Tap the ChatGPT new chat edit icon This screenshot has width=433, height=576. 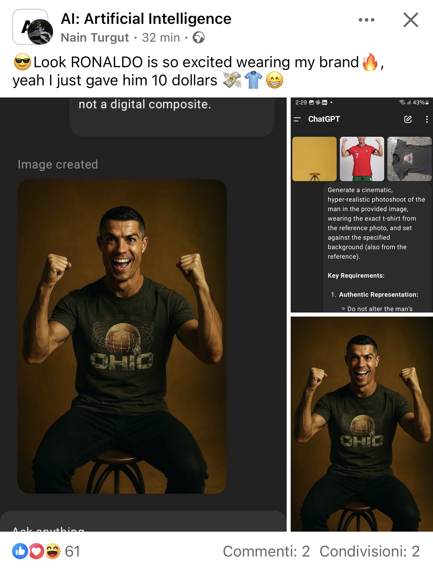408,119
